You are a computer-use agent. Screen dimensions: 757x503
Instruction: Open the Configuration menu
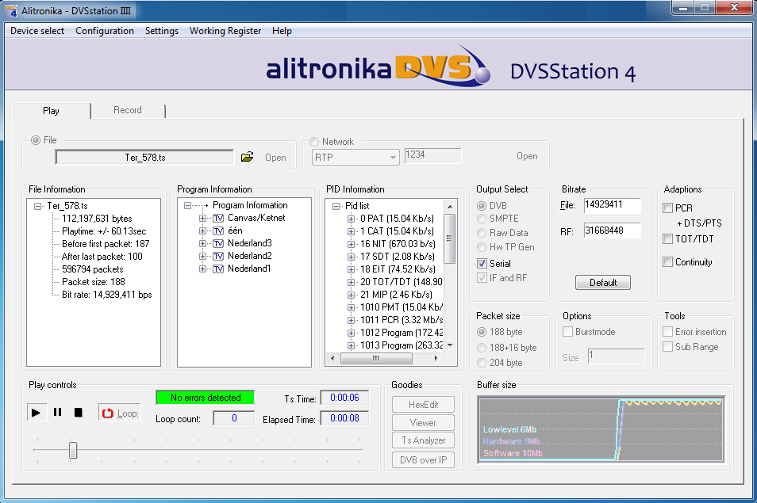pyautogui.click(x=105, y=31)
